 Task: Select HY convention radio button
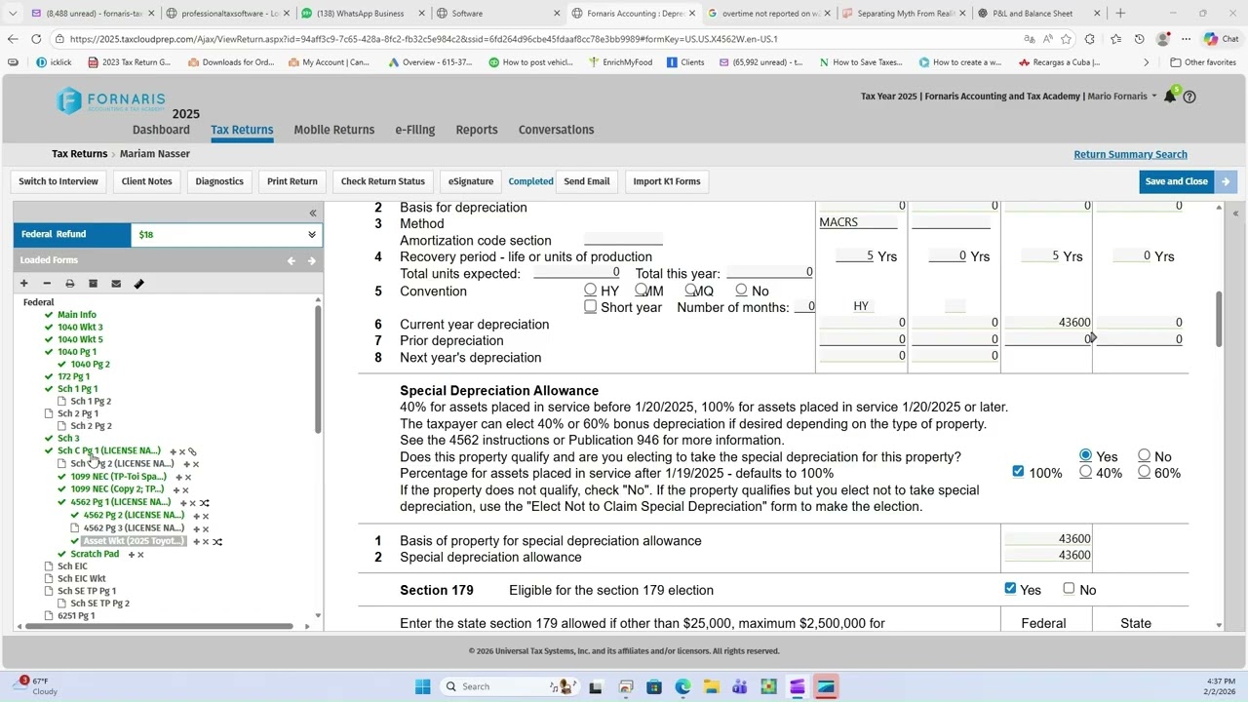point(590,291)
